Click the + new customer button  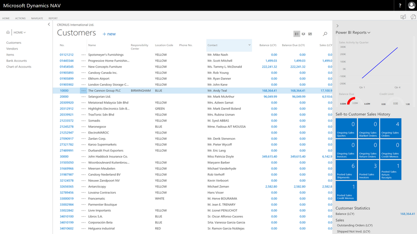click(109, 34)
